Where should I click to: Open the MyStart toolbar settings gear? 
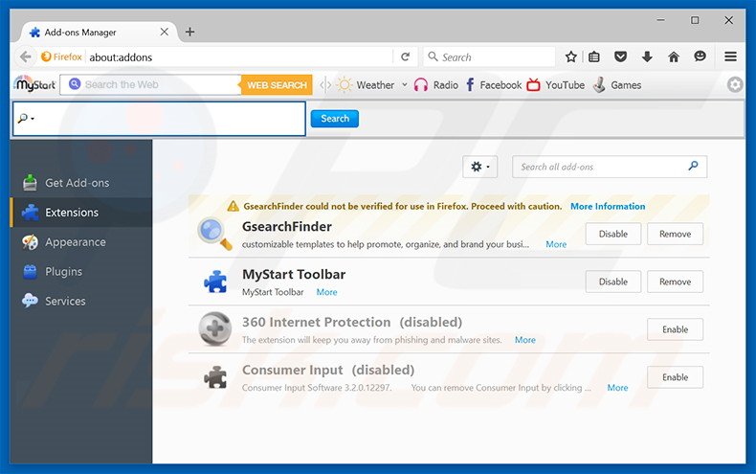point(735,85)
